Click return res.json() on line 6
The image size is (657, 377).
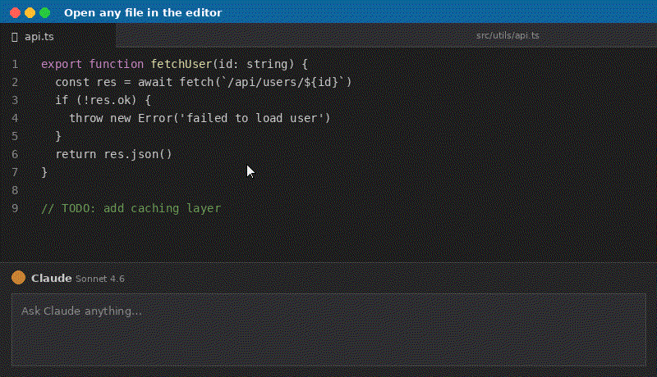pyautogui.click(x=113, y=154)
